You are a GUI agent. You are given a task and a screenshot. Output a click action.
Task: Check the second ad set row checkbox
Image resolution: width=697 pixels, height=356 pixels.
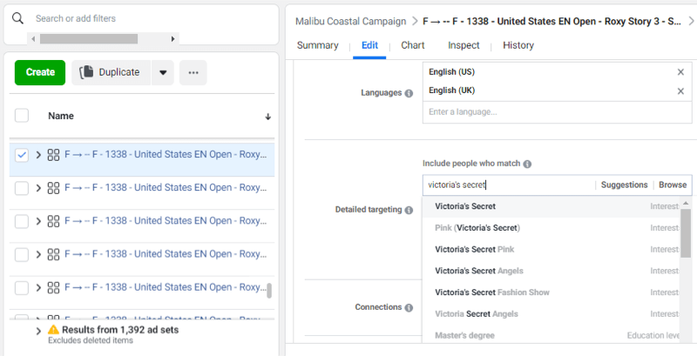(22, 188)
